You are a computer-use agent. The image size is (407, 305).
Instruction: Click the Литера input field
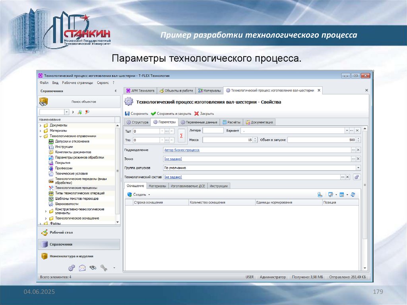[x=213, y=130]
